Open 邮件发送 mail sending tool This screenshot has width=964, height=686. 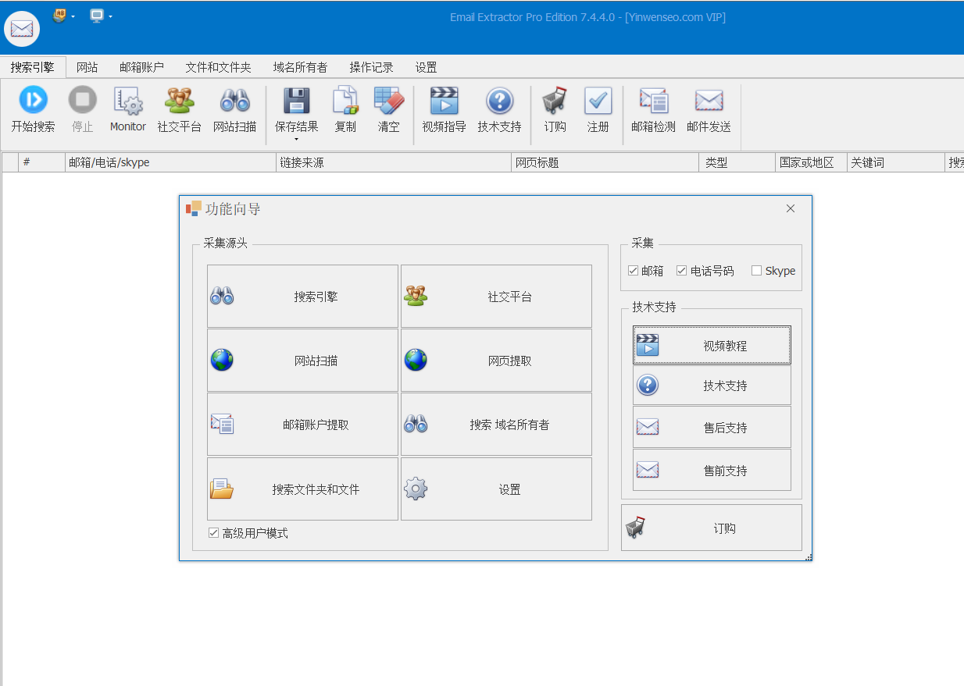click(709, 101)
